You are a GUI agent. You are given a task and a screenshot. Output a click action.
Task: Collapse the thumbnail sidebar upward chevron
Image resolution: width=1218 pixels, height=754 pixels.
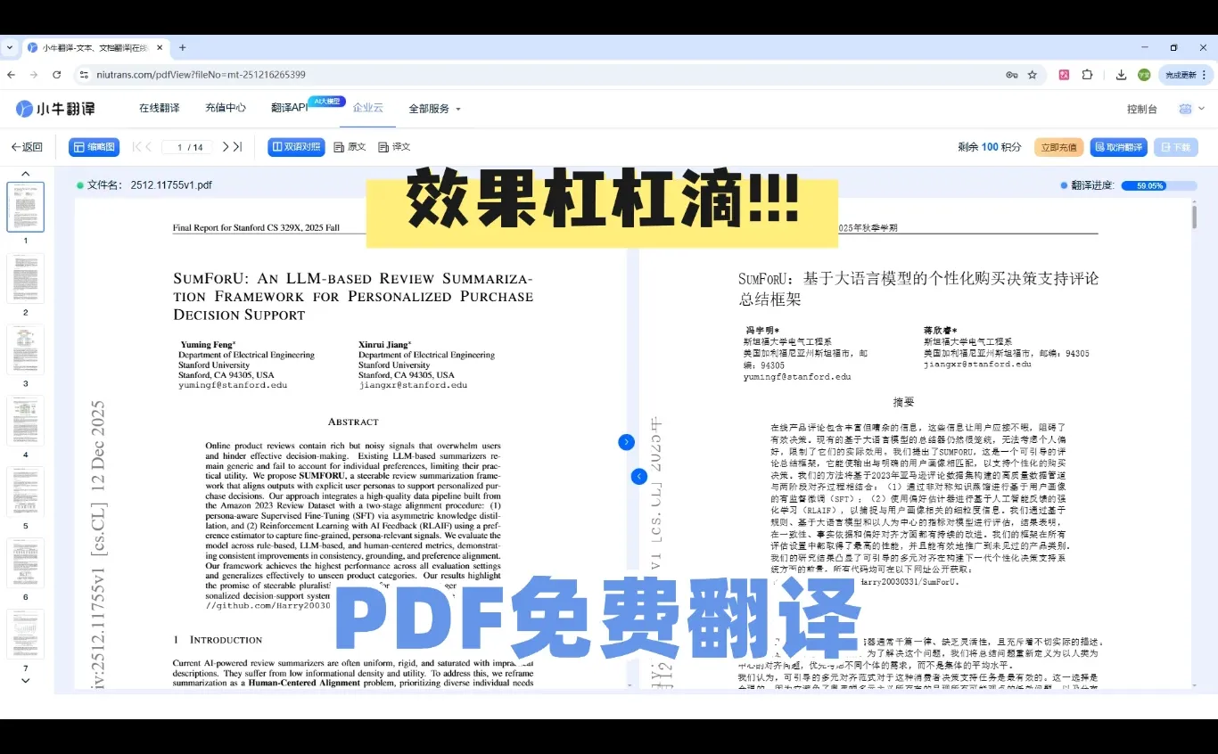click(x=24, y=174)
